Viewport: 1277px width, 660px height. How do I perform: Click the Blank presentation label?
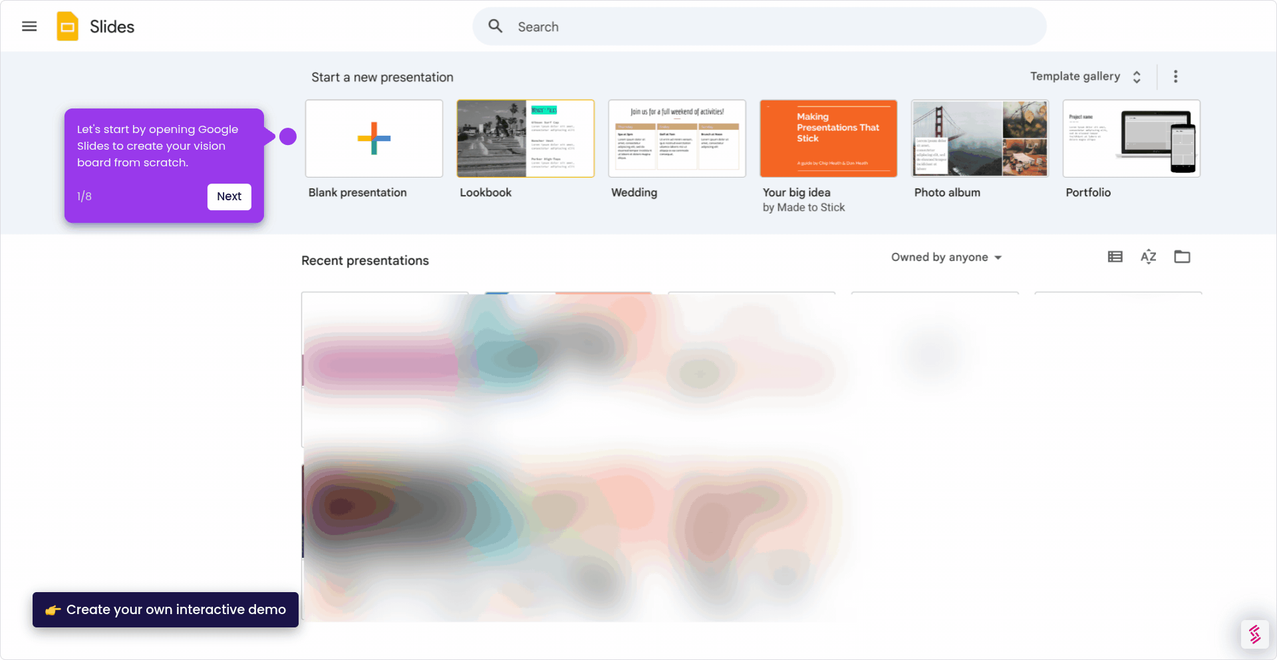coord(357,192)
